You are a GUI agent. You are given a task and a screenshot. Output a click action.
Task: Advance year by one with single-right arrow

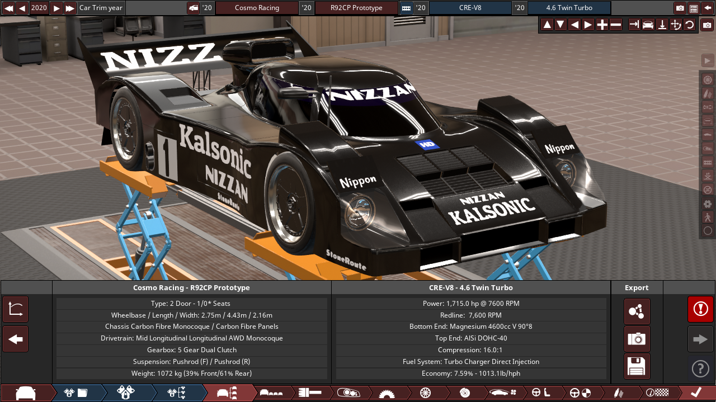[x=56, y=8]
